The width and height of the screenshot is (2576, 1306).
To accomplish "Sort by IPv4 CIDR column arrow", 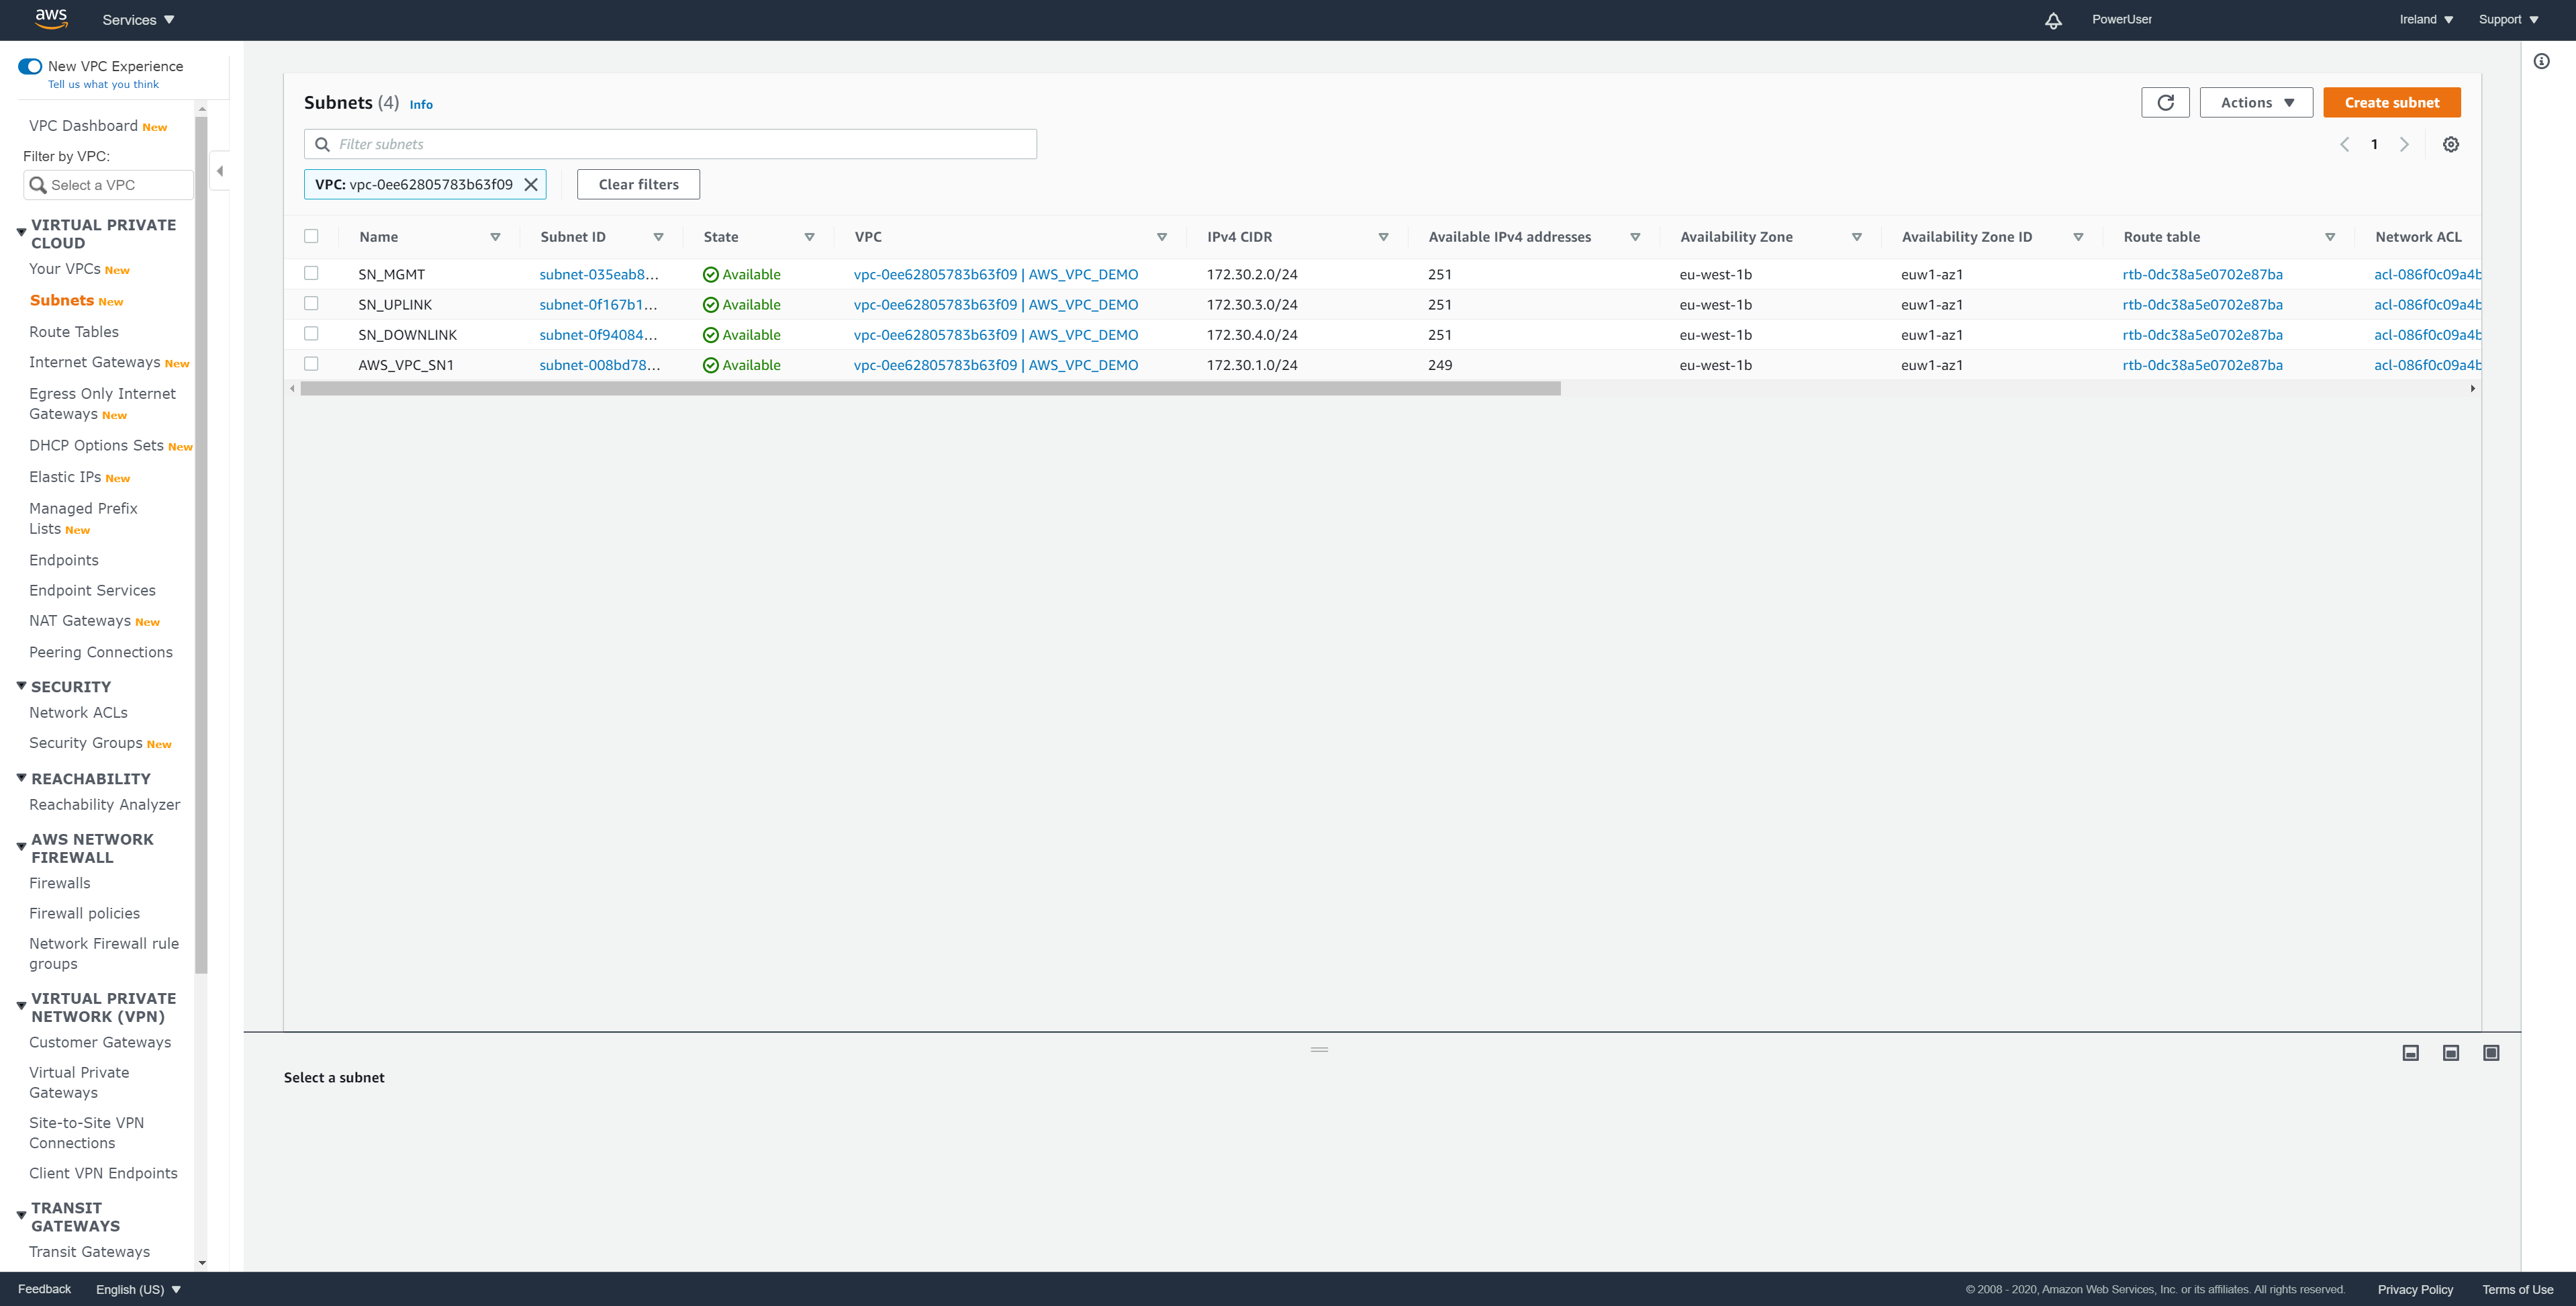I will pyautogui.click(x=1383, y=237).
